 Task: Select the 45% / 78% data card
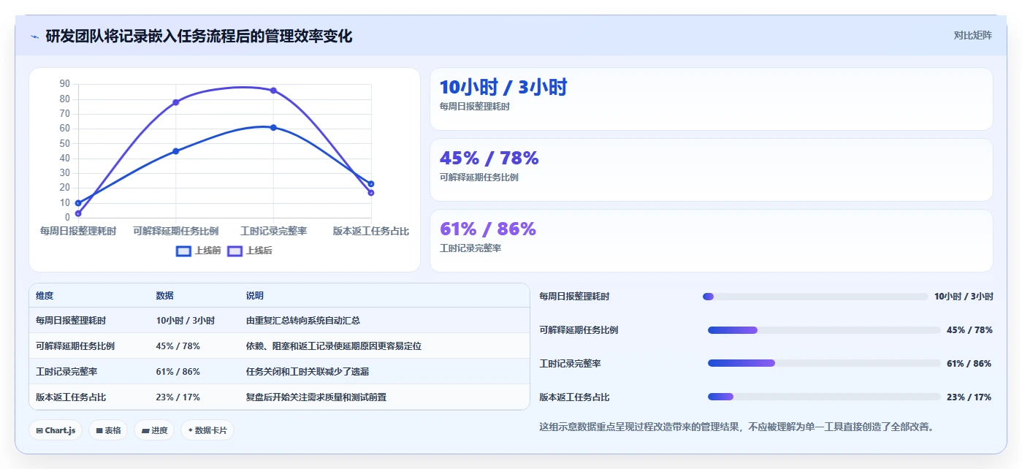click(x=711, y=169)
